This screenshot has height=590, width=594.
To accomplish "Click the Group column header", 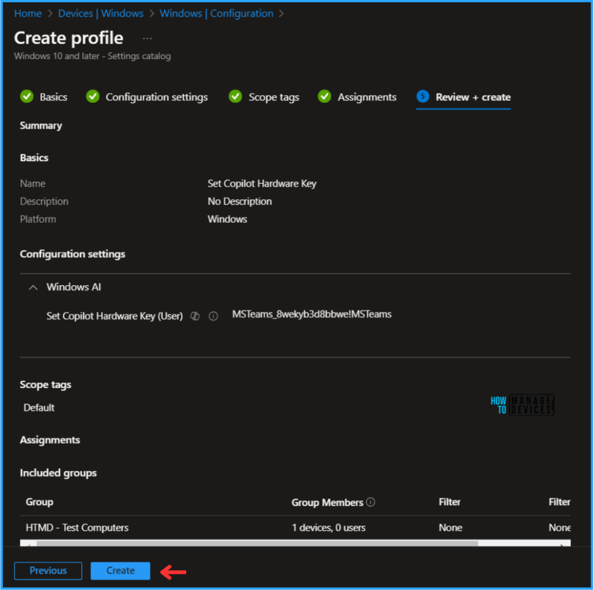I will point(39,502).
